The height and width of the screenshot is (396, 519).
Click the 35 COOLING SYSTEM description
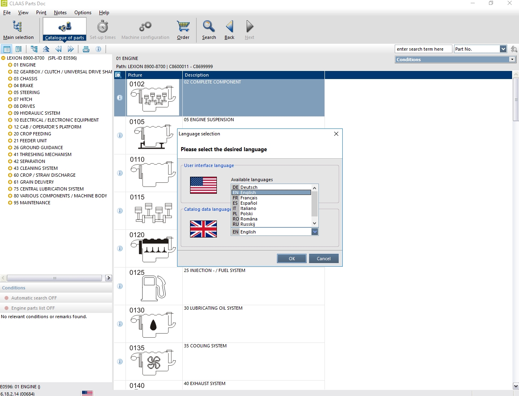[x=205, y=346]
